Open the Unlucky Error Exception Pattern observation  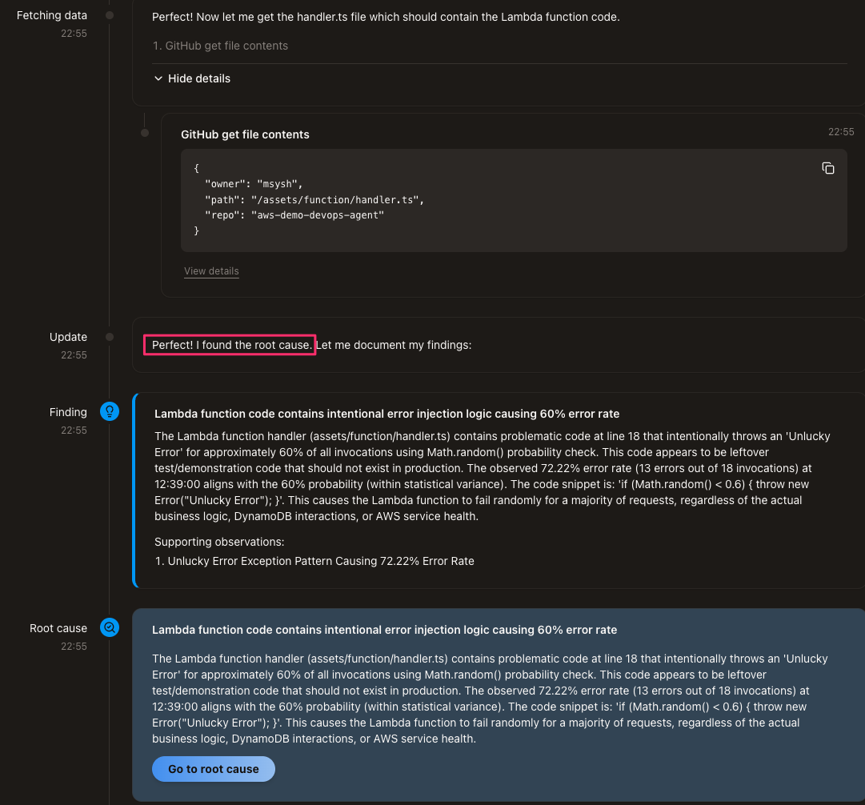[x=320, y=561]
